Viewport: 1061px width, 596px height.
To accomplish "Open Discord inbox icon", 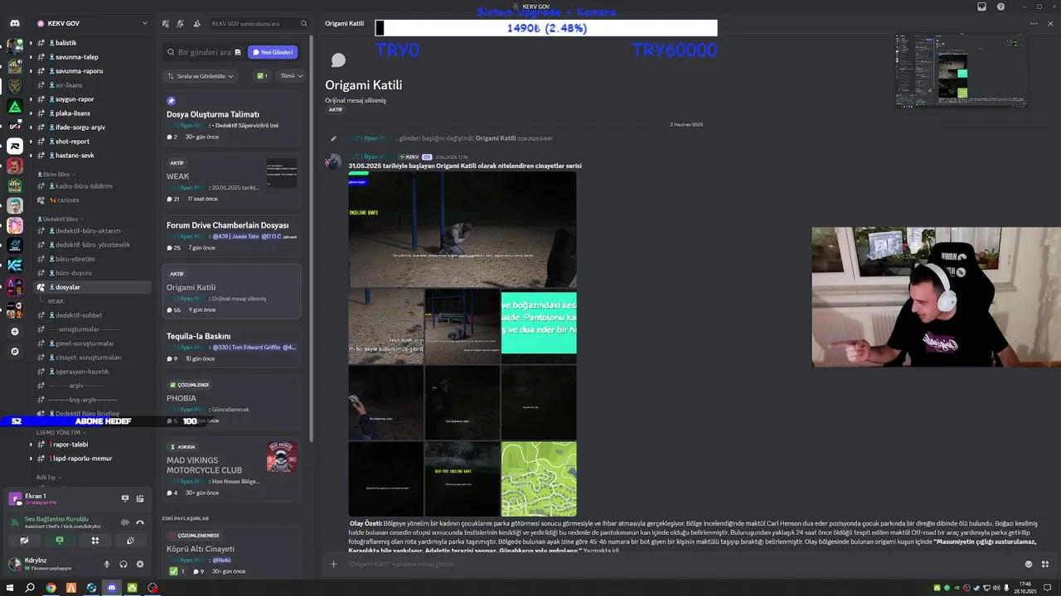I will click(x=982, y=7).
